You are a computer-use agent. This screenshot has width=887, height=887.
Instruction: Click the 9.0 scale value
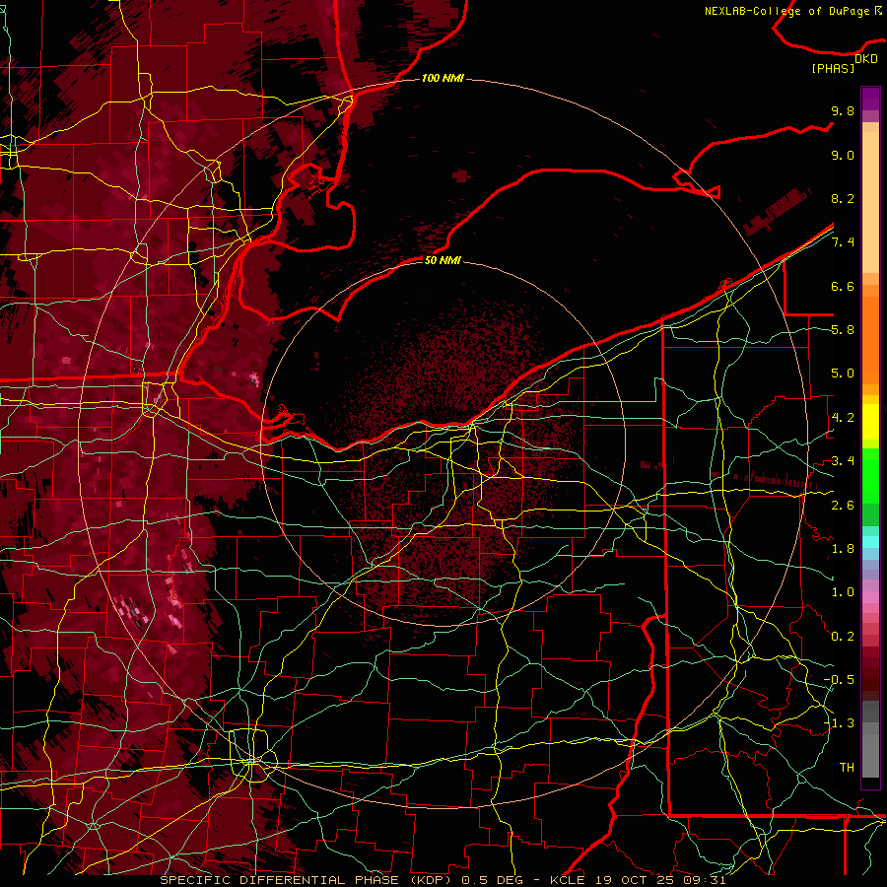(x=843, y=155)
